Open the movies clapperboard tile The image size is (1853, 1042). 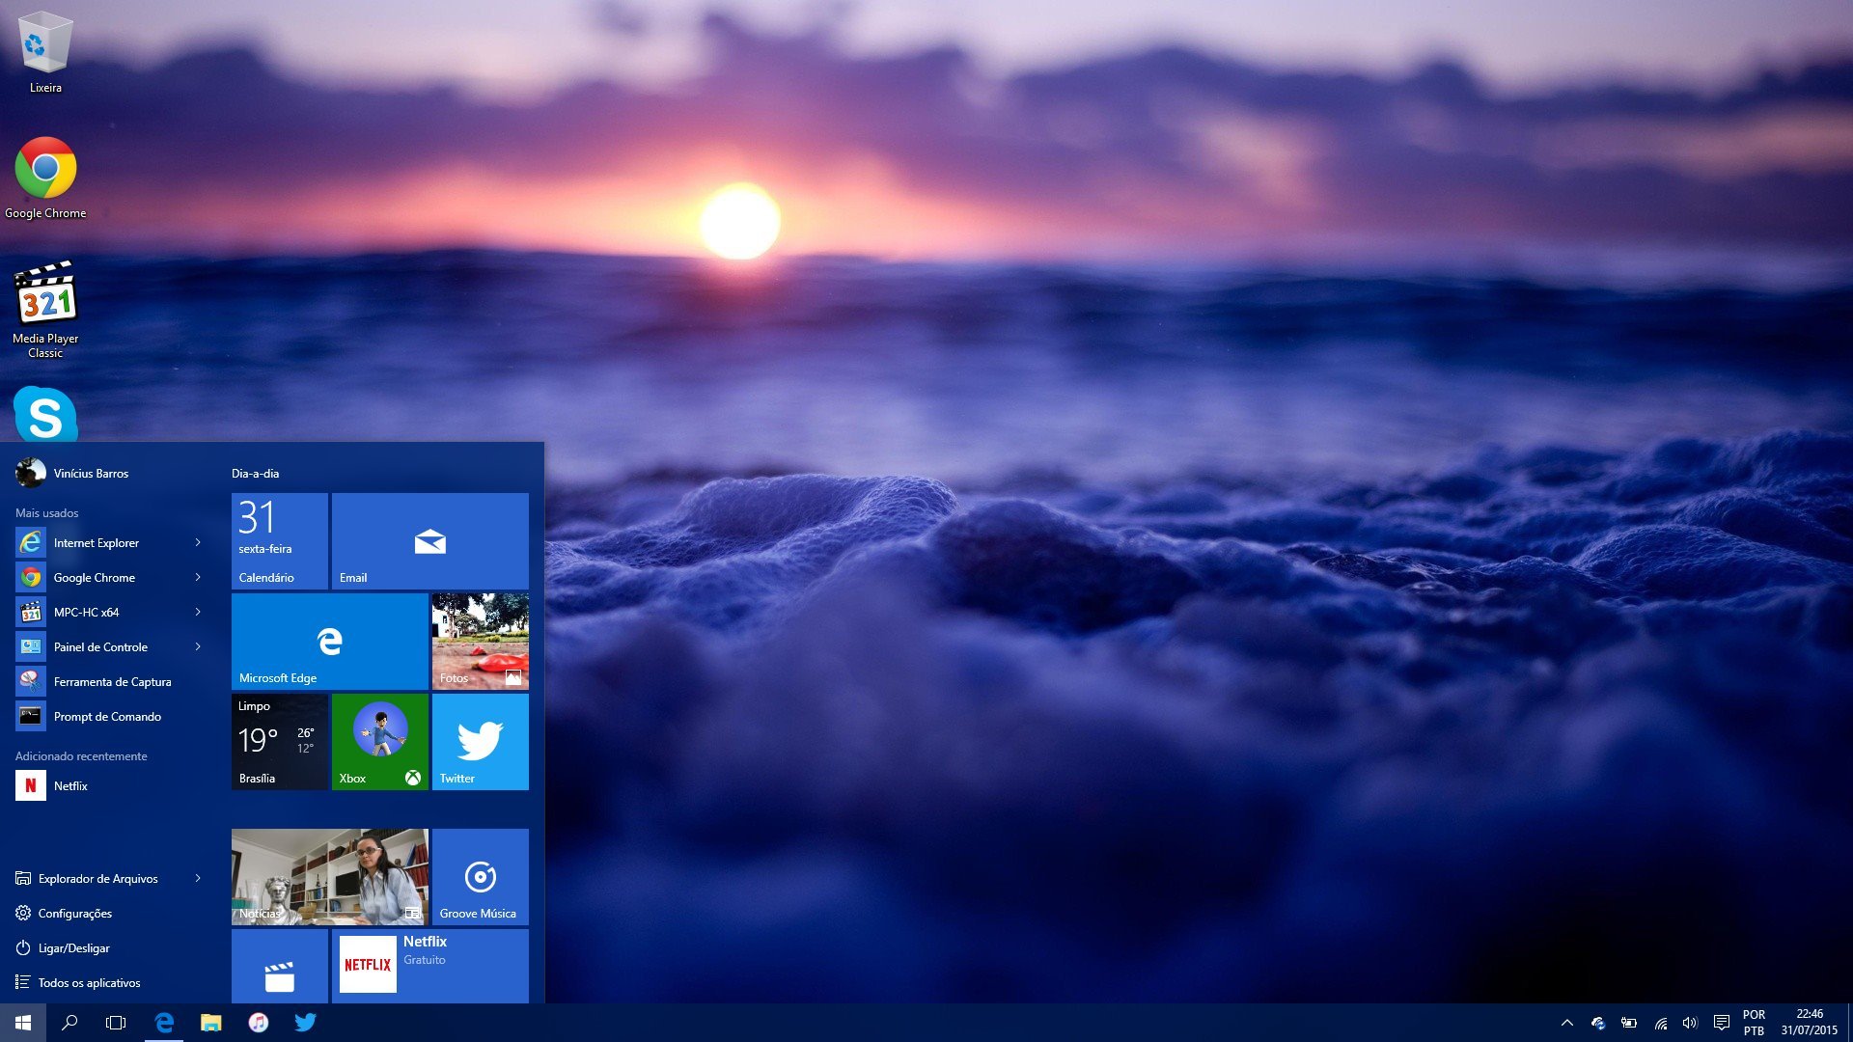tap(280, 966)
